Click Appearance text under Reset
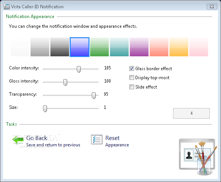Screen dimensions: 221x182 pyautogui.click(x=117, y=145)
